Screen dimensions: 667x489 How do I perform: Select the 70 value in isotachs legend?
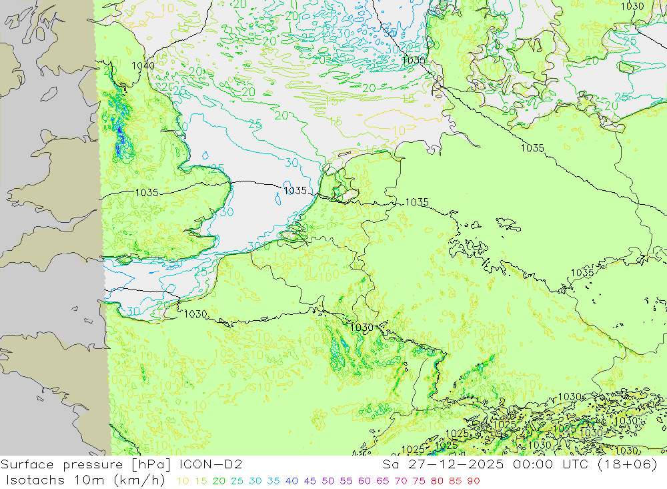pyautogui.click(x=401, y=481)
